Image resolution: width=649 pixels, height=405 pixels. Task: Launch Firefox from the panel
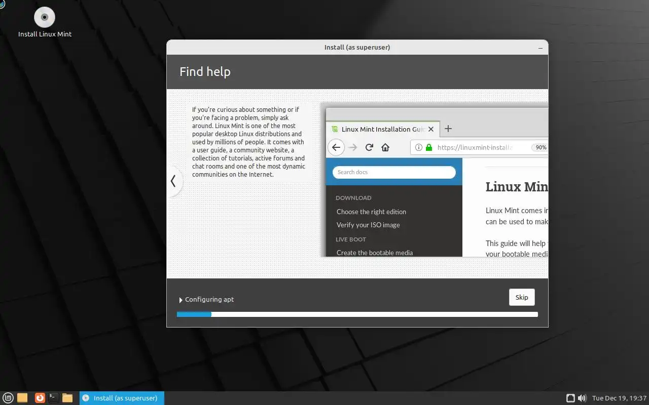[x=40, y=398]
